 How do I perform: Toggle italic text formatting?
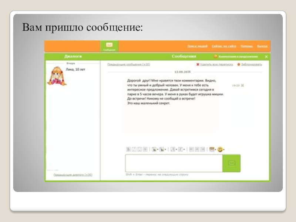tap(134, 149)
